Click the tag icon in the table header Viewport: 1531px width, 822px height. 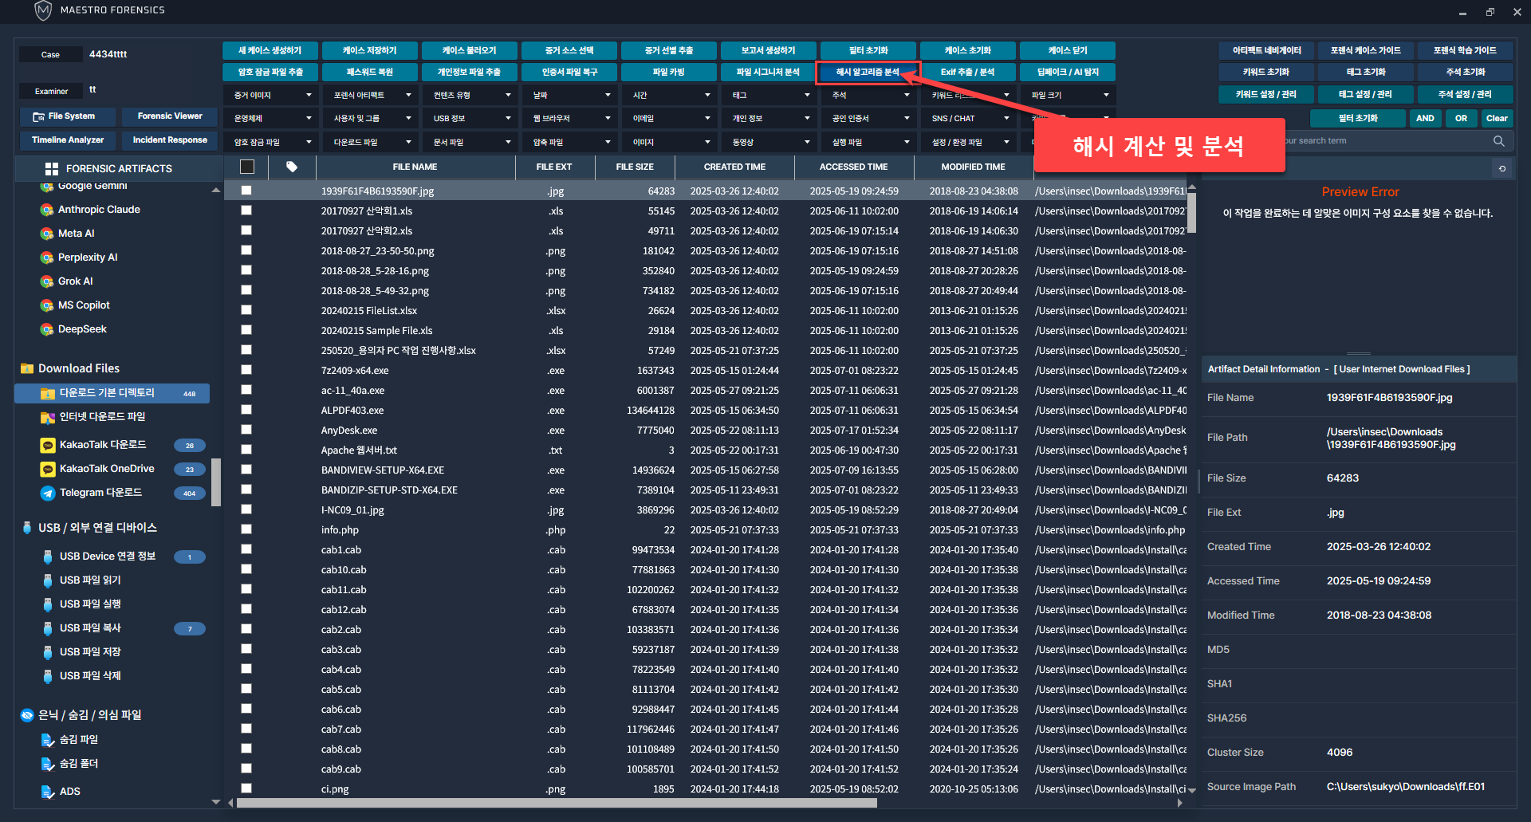(x=292, y=167)
